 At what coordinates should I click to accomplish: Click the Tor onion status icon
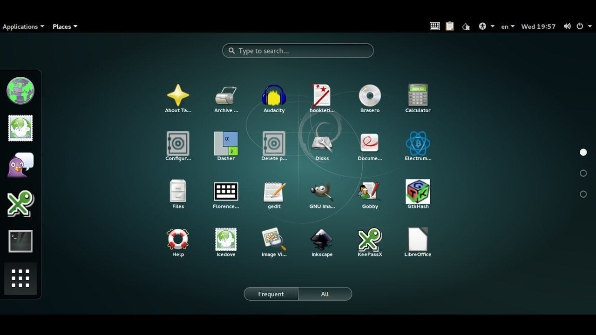[x=466, y=27]
